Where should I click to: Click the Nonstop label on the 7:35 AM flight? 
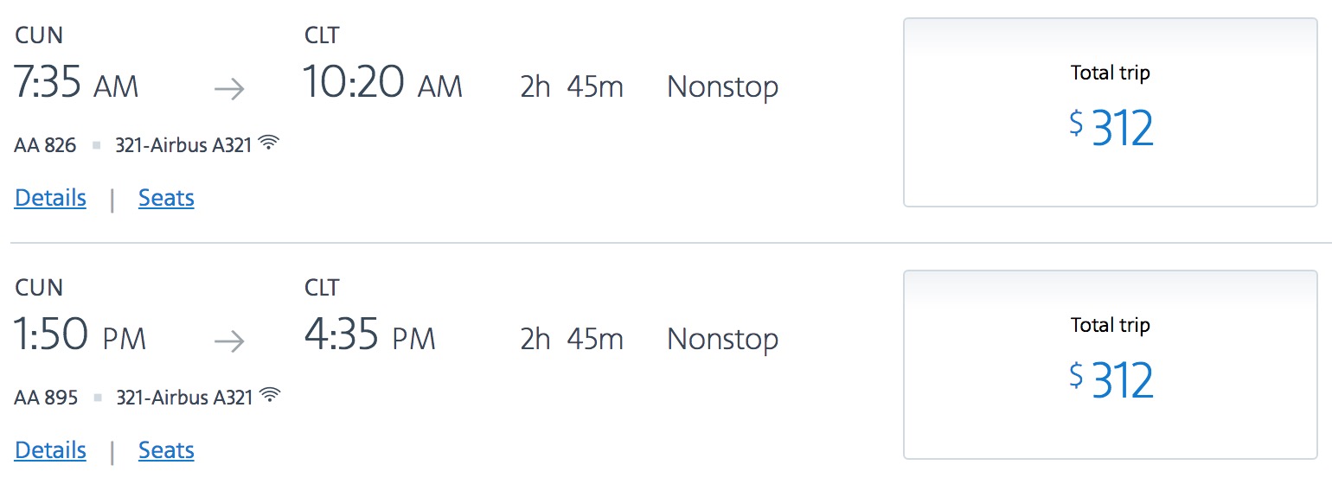(722, 86)
